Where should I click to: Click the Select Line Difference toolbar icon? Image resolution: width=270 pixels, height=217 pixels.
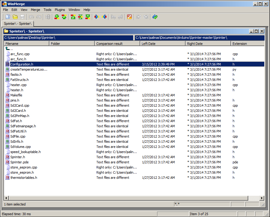48,17
